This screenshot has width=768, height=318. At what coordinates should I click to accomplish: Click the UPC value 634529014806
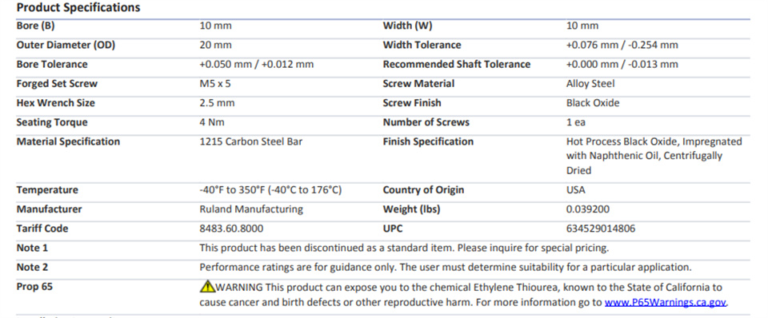click(601, 229)
